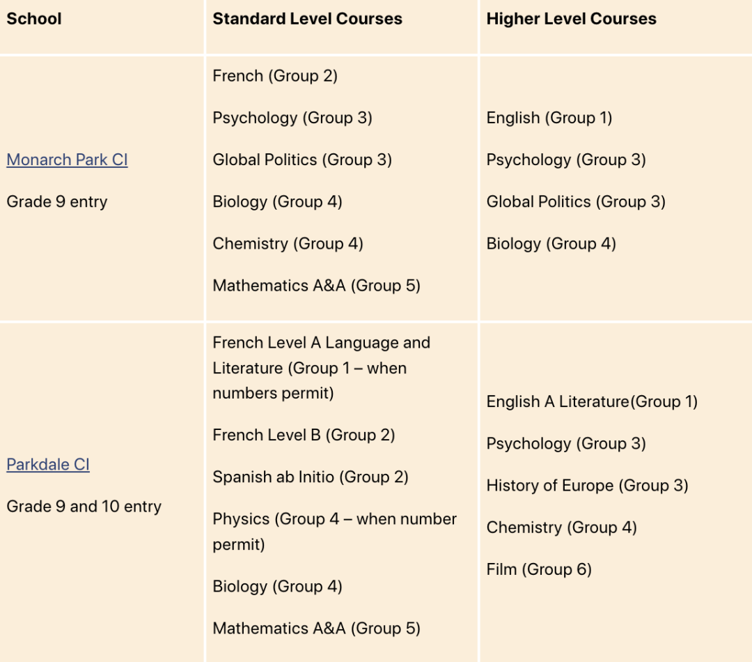
Task: Open the Parkdale CI link
Action: [48, 465]
